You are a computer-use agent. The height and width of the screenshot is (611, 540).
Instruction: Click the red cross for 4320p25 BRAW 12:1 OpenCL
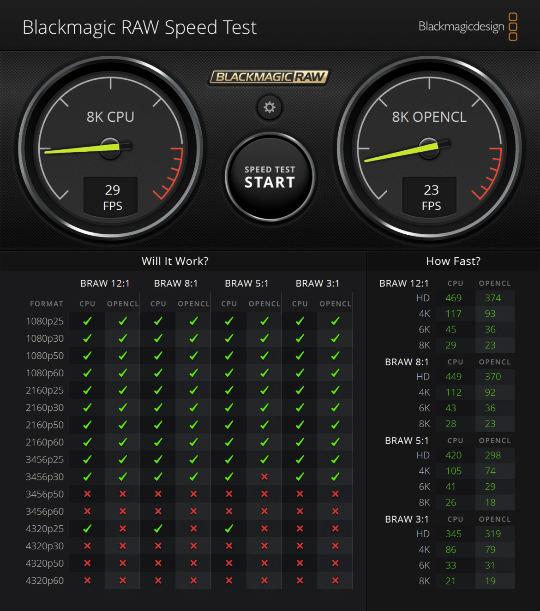[x=123, y=528]
